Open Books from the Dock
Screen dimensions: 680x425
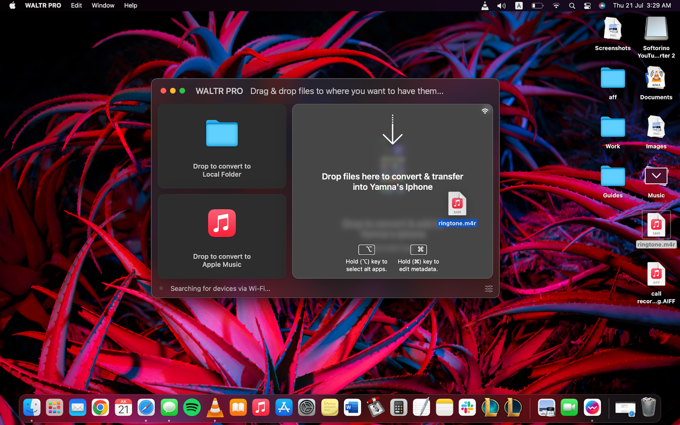point(238,408)
